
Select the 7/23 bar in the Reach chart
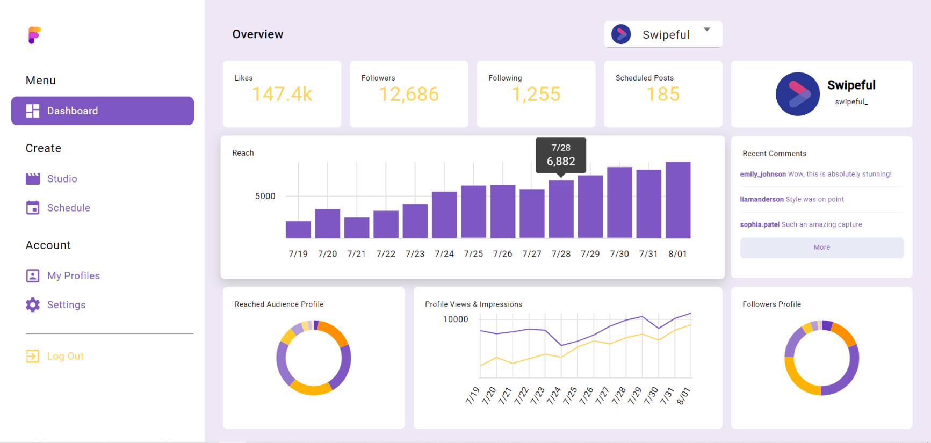click(x=415, y=221)
